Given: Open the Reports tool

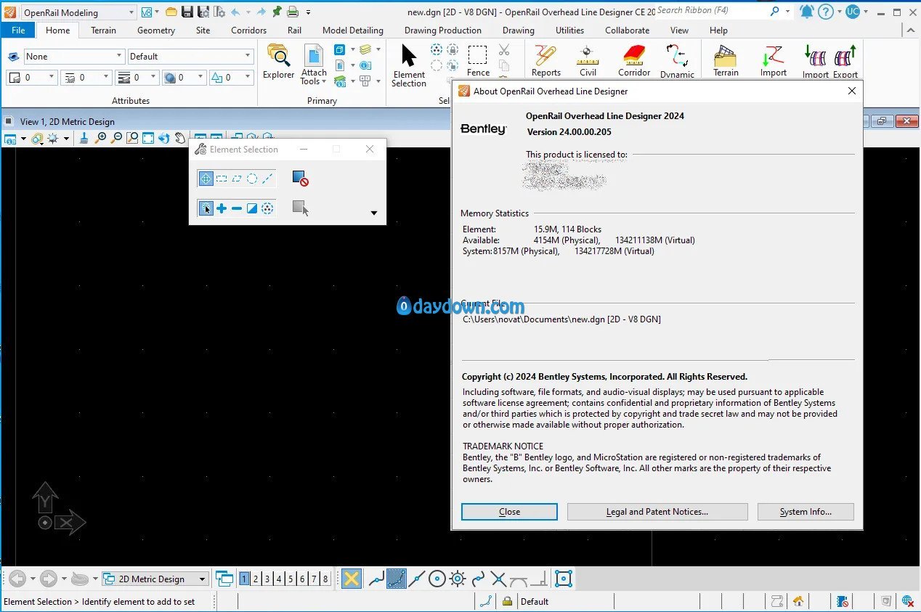Looking at the screenshot, I should click(545, 61).
